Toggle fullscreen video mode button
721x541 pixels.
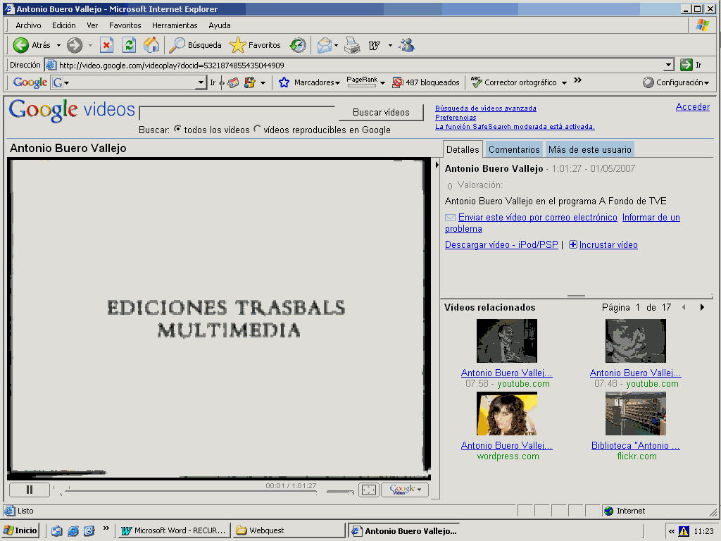tap(369, 490)
